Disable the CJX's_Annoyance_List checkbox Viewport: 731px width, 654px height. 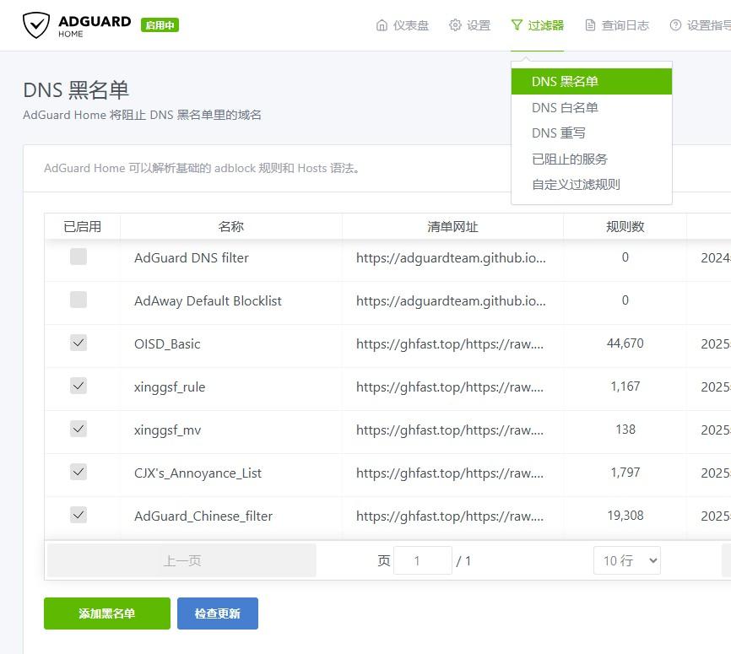79,472
